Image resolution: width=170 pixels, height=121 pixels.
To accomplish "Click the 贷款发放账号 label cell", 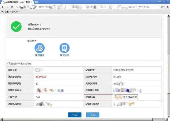I will click(20, 90).
